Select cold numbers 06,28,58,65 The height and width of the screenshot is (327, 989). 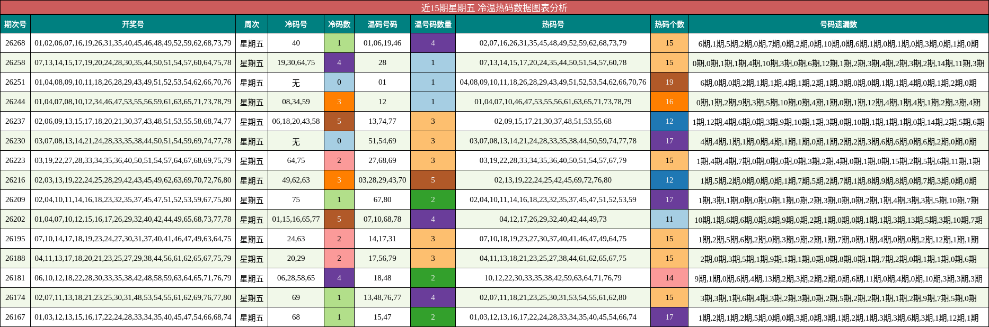click(296, 278)
